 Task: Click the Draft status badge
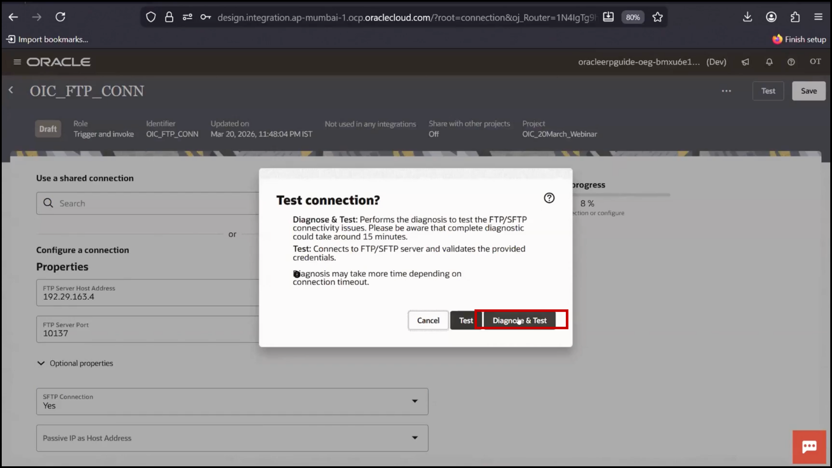(48, 129)
